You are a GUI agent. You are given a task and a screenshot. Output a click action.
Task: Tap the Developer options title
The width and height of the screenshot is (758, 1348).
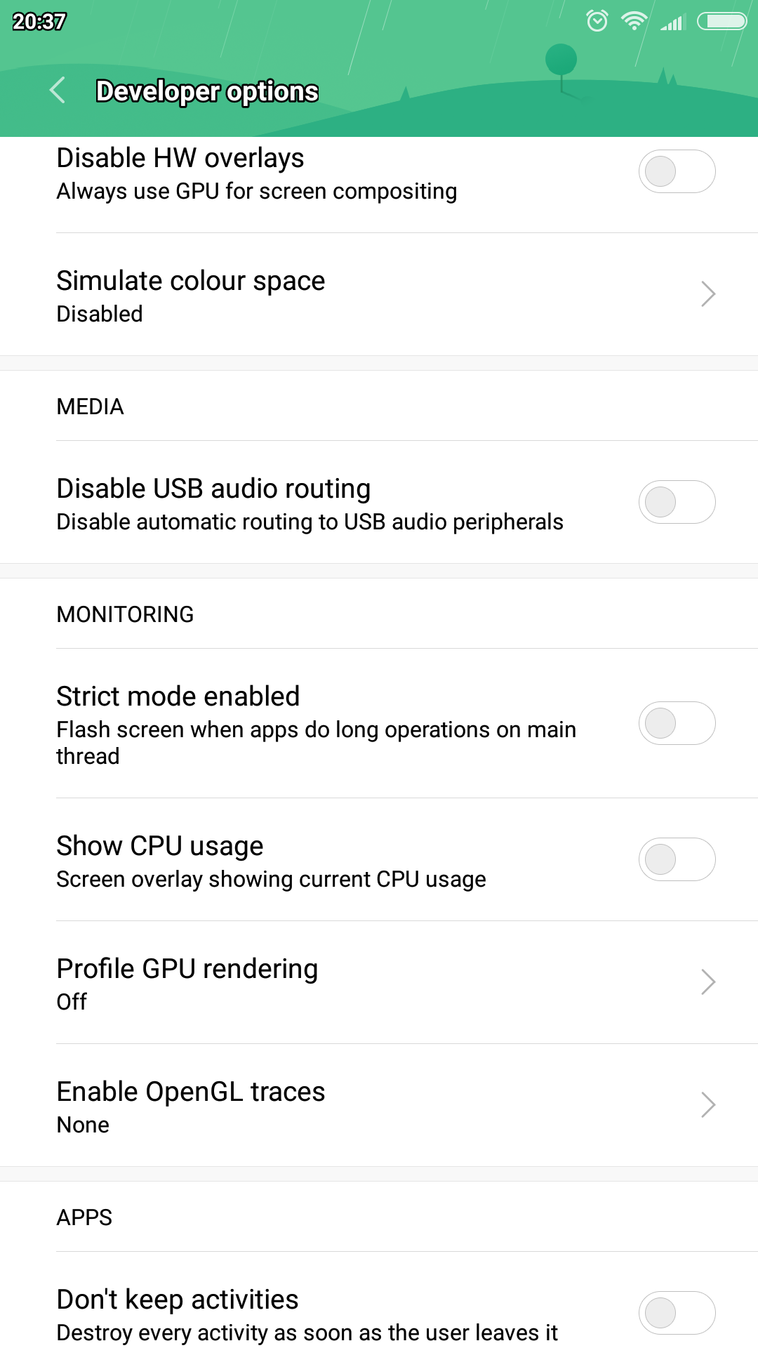coord(207,91)
